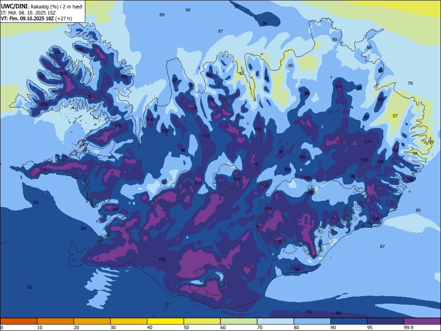
Task: Click the purple legend band above 99.9
Action: click(x=422, y=321)
